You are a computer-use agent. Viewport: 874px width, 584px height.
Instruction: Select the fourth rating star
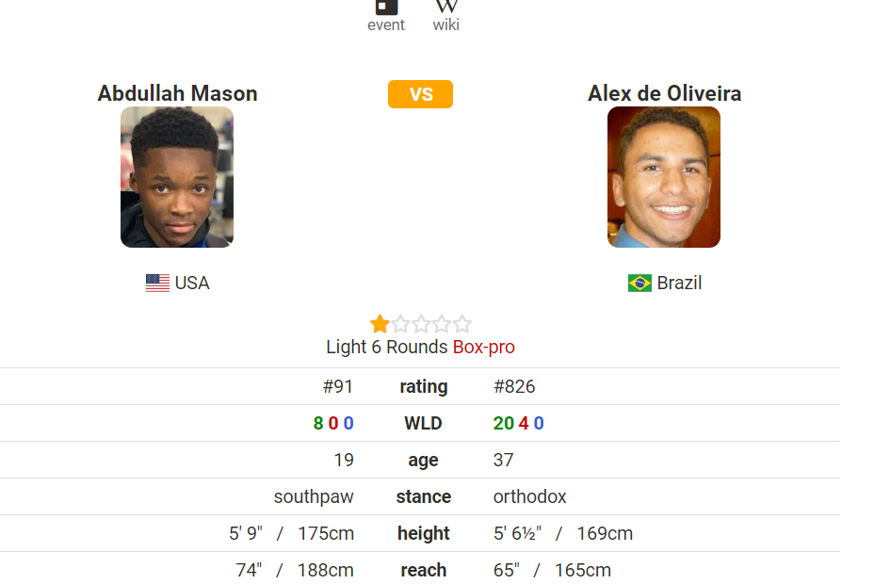click(x=442, y=324)
